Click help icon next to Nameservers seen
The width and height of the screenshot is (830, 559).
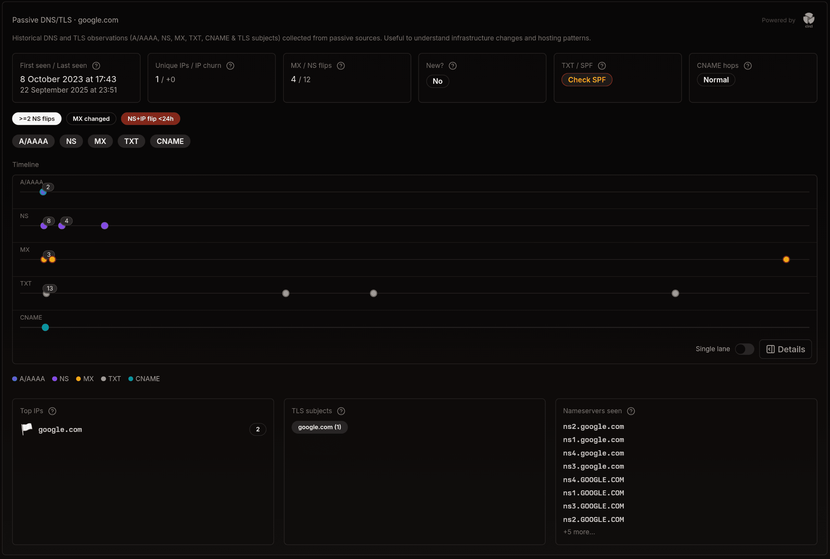coord(631,411)
